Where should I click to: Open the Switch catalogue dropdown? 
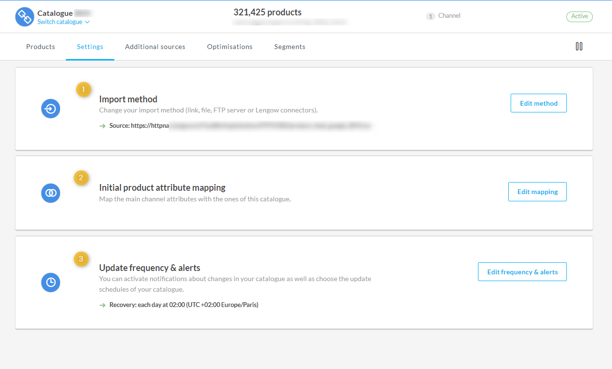[63, 22]
